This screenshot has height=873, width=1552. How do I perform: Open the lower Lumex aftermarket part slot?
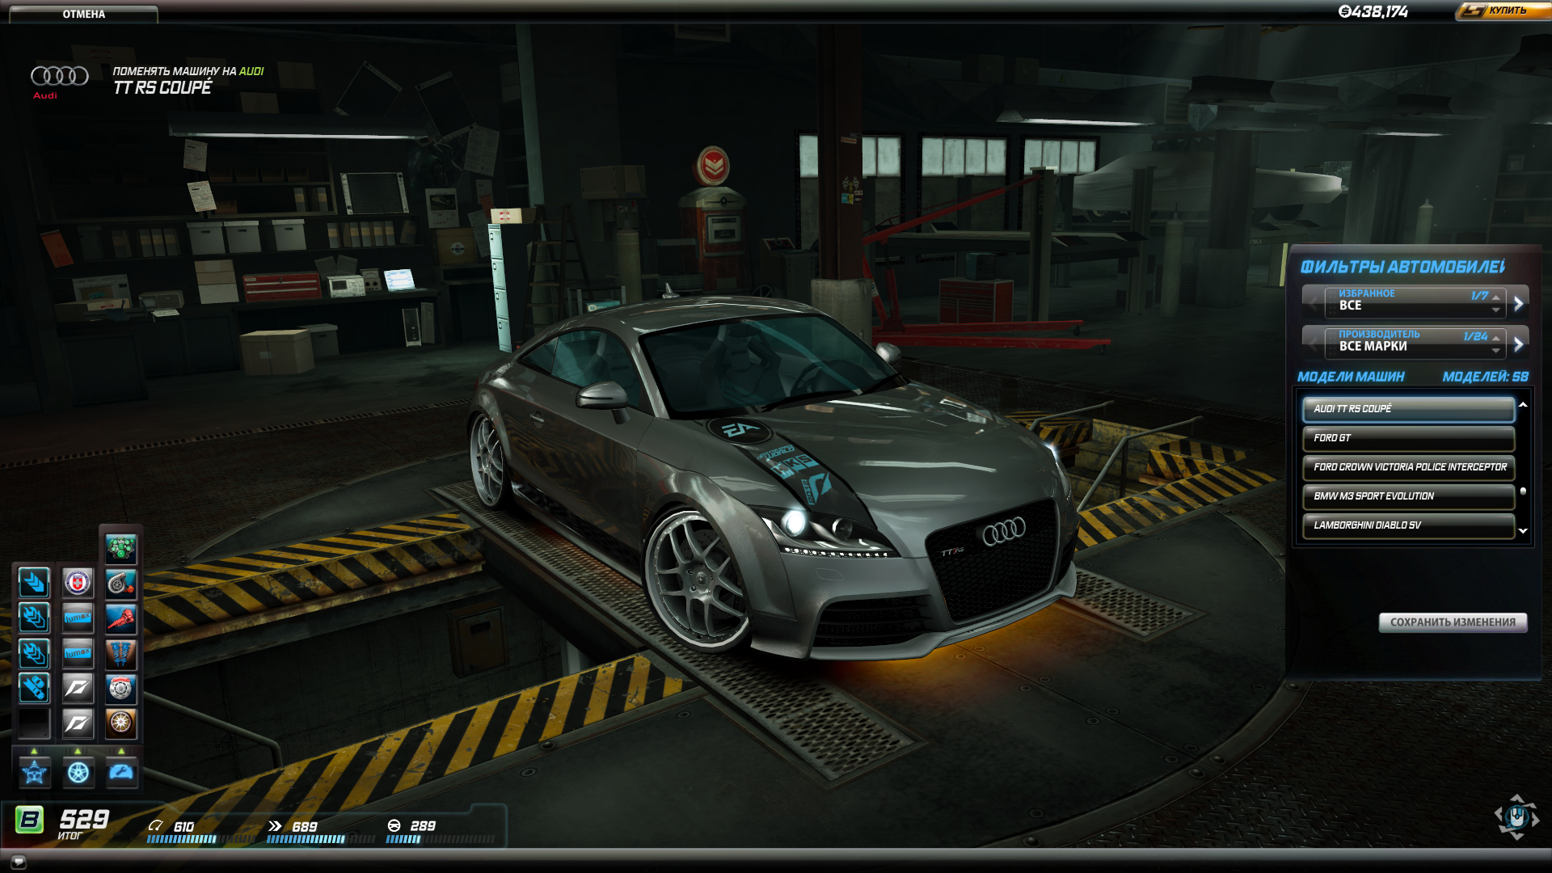click(78, 653)
